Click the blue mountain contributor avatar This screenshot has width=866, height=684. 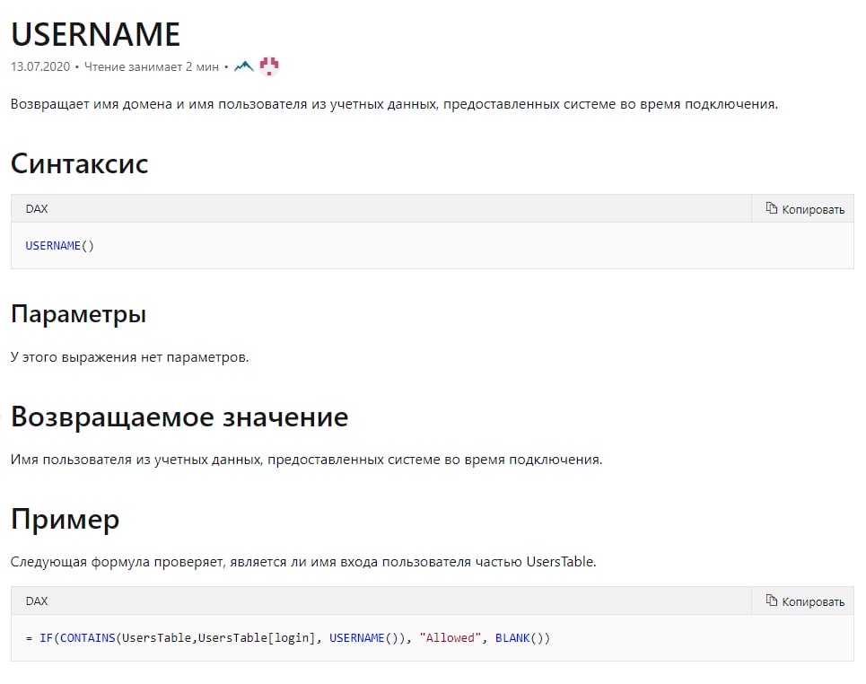point(243,66)
